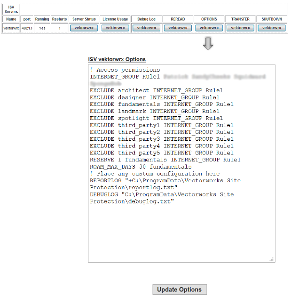
Task: Click the 'EXCLUDE third_party4' line
Action: 162,146
